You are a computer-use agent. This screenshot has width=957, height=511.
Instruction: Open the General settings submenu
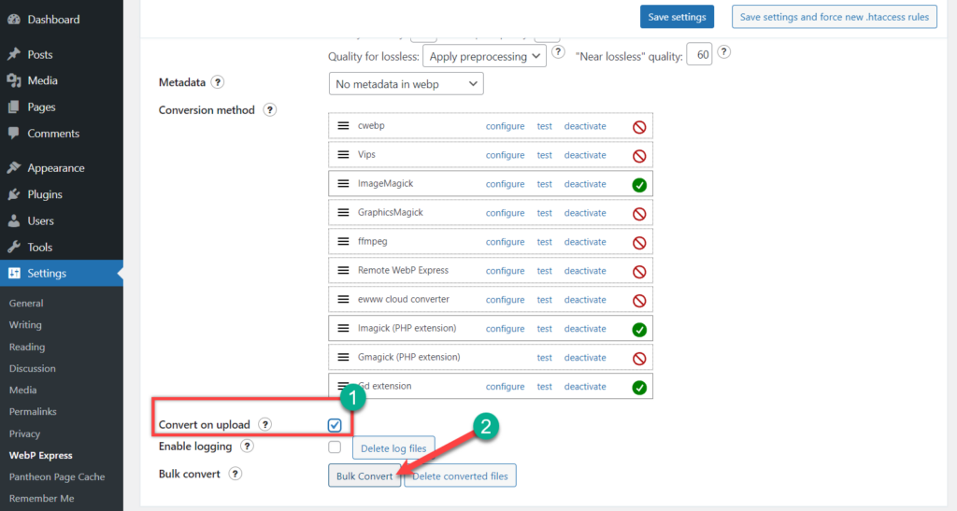26,303
